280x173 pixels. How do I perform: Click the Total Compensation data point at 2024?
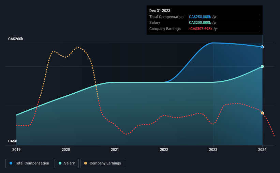pos(262,47)
